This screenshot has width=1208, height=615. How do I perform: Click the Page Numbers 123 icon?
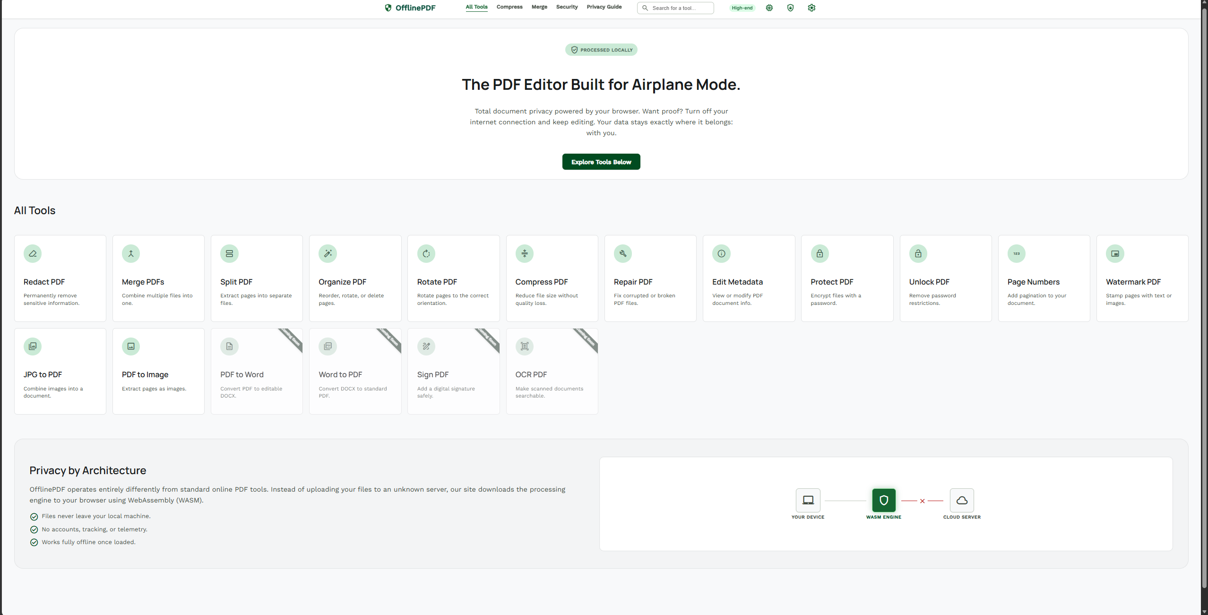(1017, 254)
